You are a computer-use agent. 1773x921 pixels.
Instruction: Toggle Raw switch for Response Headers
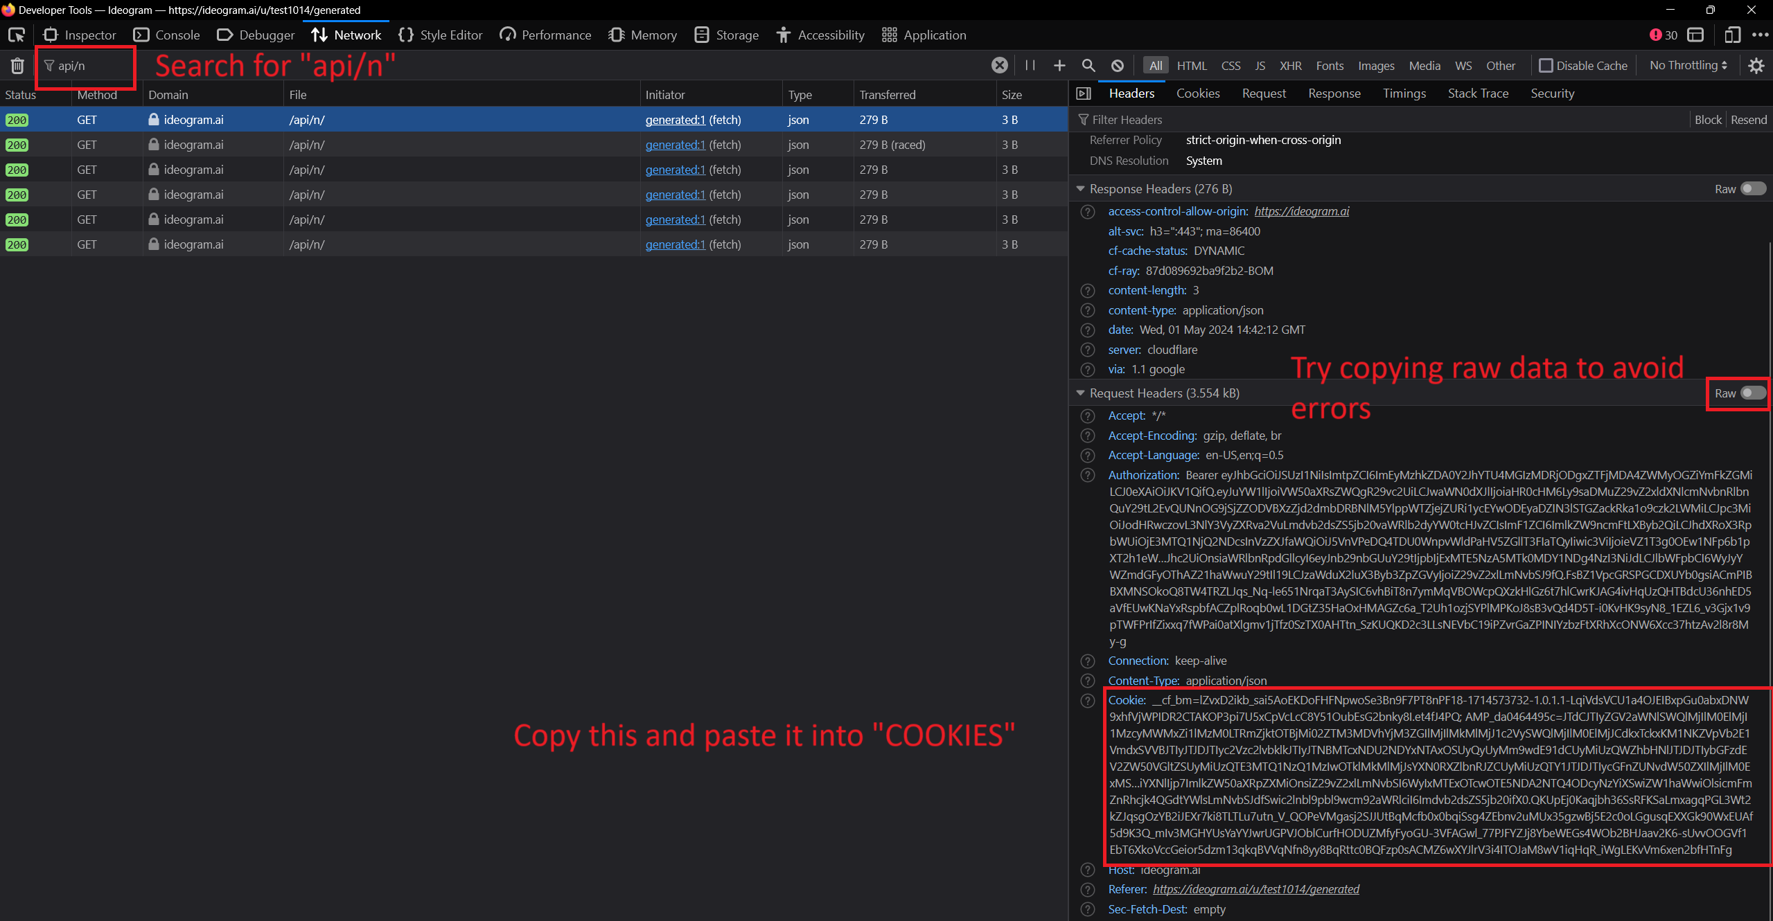click(x=1753, y=189)
